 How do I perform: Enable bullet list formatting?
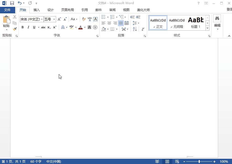coord(103,17)
